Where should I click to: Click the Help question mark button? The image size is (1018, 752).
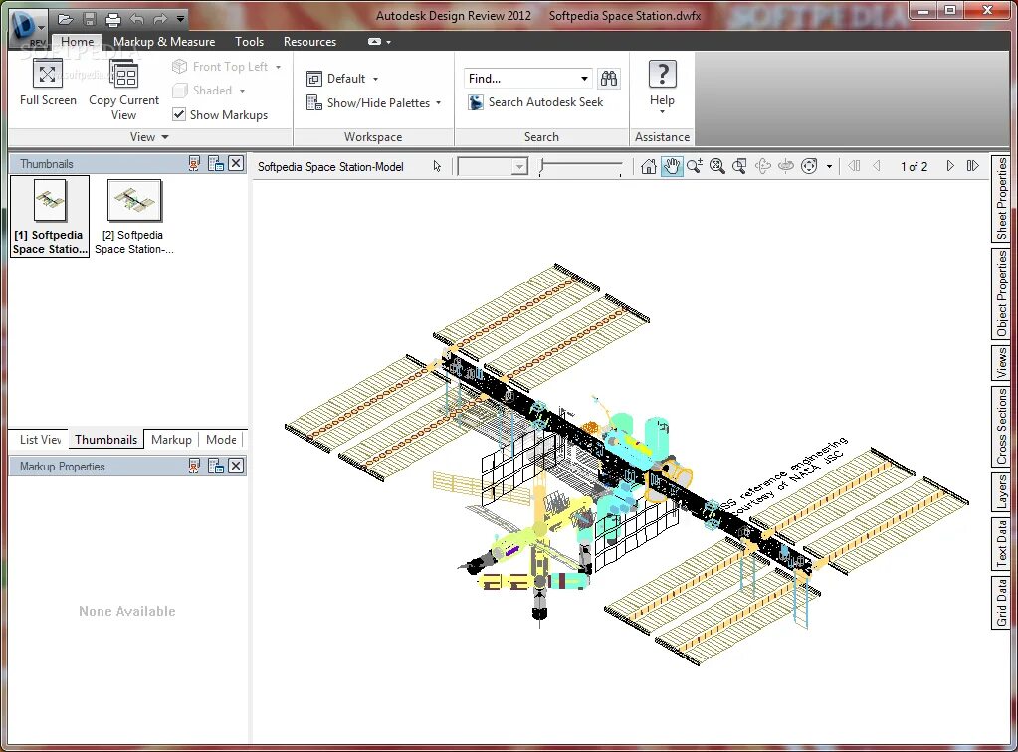coord(662,87)
